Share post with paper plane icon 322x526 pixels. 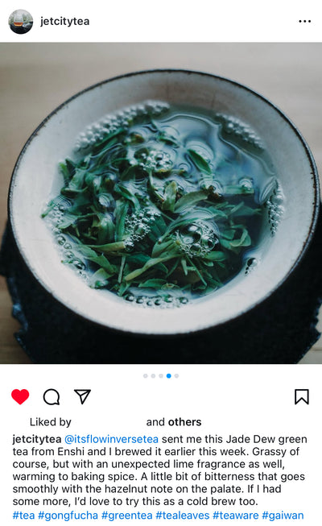[82, 396]
